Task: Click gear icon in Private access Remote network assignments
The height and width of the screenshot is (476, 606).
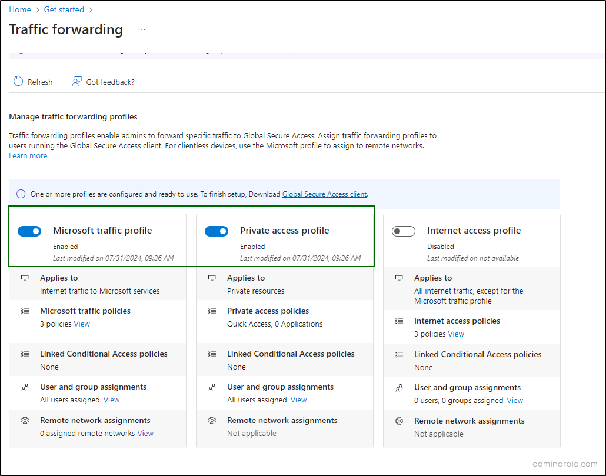Action: (212, 420)
